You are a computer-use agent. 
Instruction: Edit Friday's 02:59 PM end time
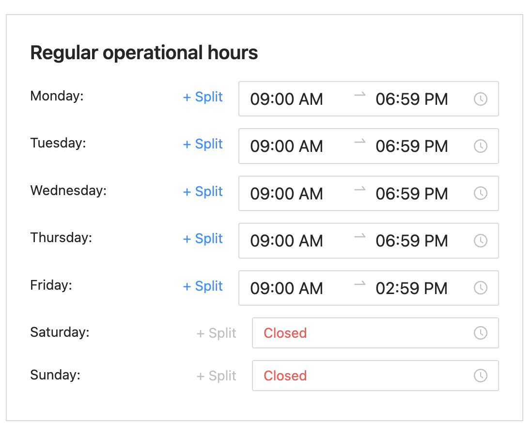[411, 288]
